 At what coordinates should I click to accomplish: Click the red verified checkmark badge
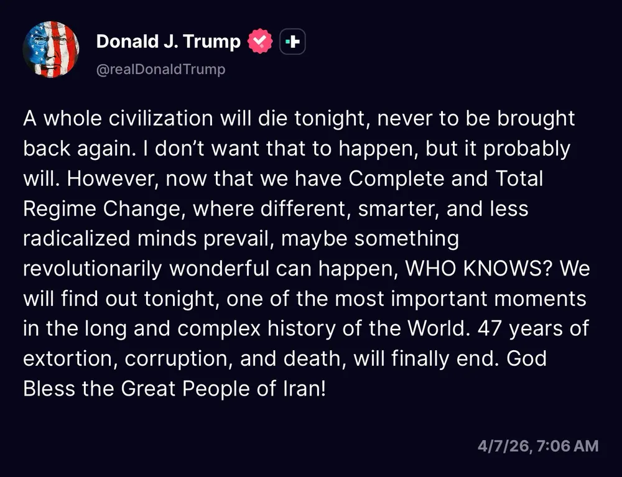tap(259, 42)
